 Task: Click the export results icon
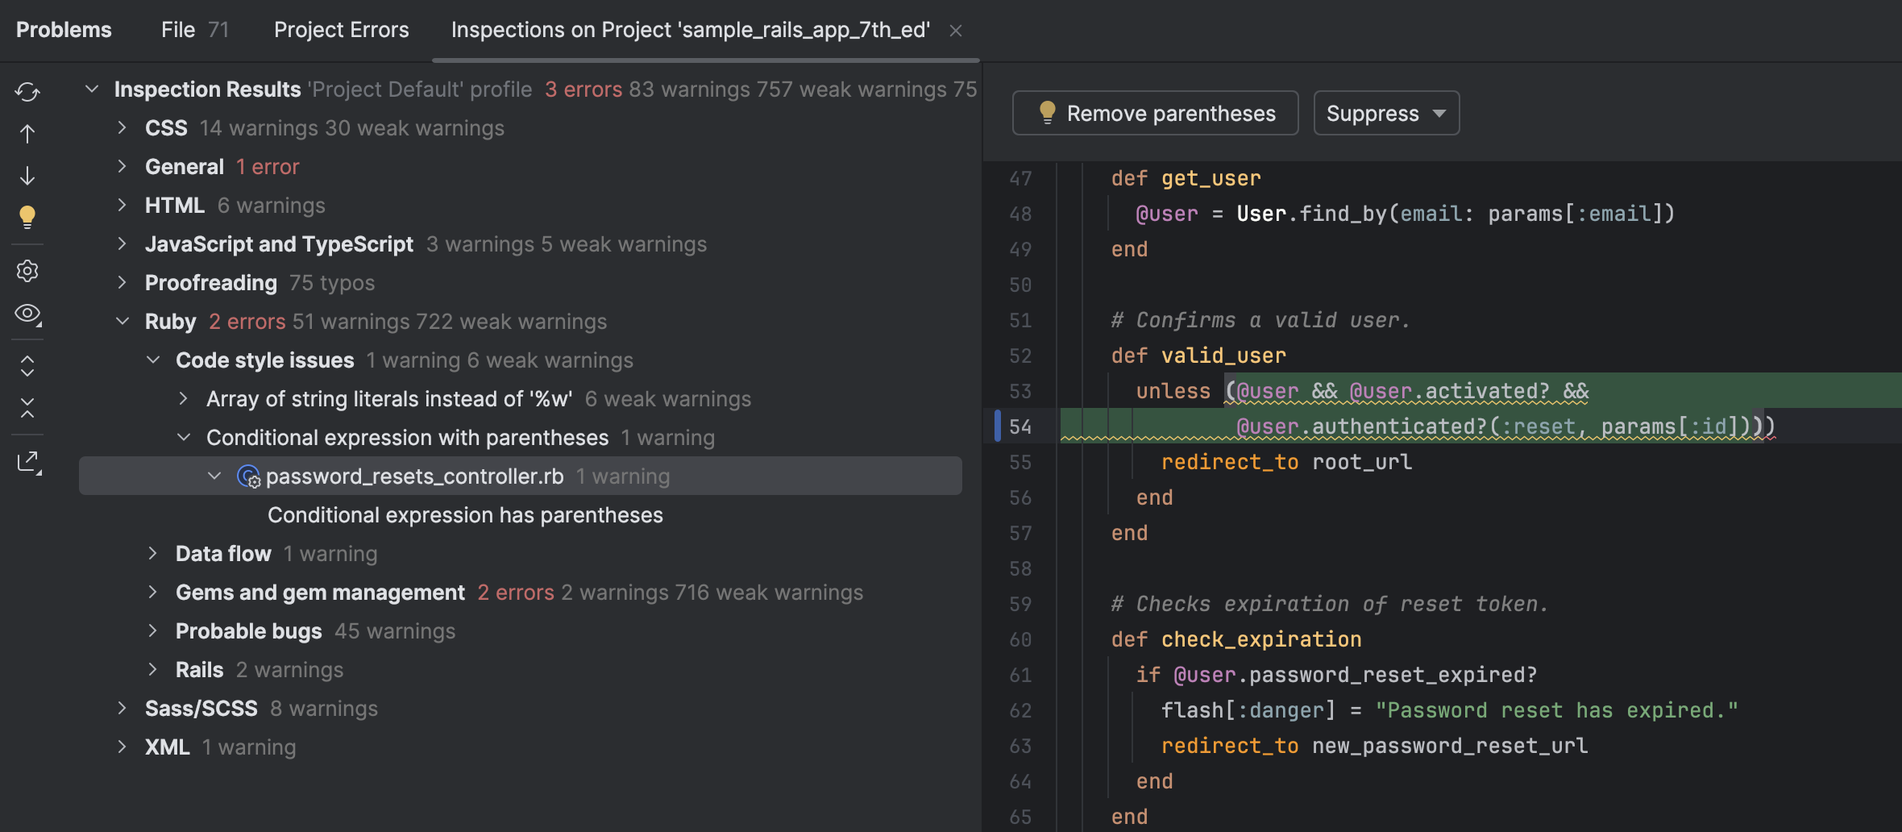(27, 462)
